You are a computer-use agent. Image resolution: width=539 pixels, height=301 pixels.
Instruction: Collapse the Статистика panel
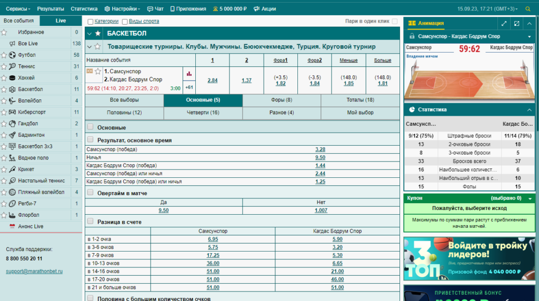[x=530, y=109]
